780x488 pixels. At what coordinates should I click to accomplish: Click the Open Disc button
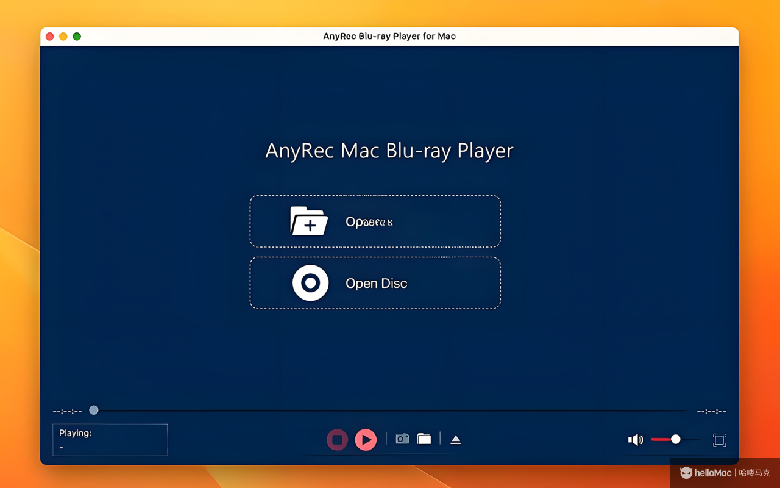click(x=375, y=283)
